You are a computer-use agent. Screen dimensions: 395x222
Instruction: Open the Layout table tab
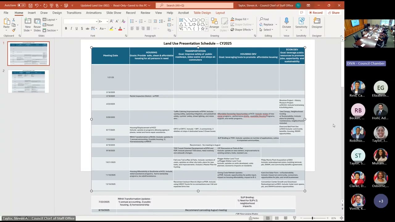pos(220,13)
